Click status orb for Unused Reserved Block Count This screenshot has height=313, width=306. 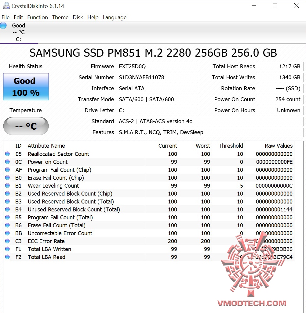[7, 209]
